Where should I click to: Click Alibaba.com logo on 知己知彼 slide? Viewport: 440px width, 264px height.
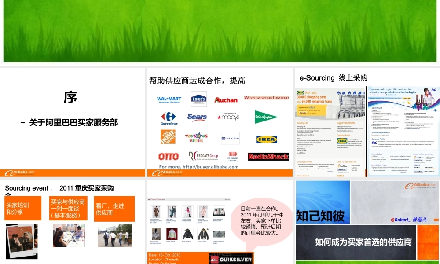point(421,186)
